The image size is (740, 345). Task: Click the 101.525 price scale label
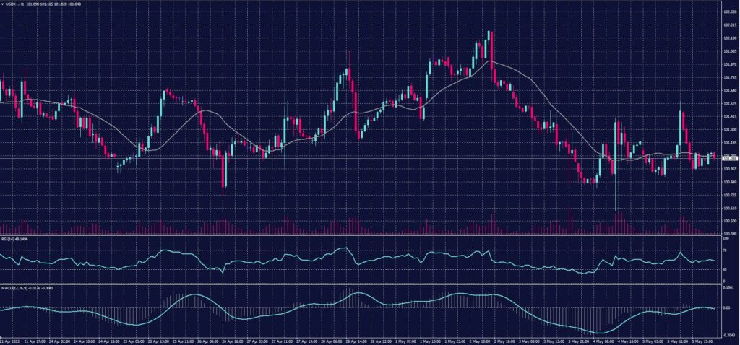coord(729,104)
